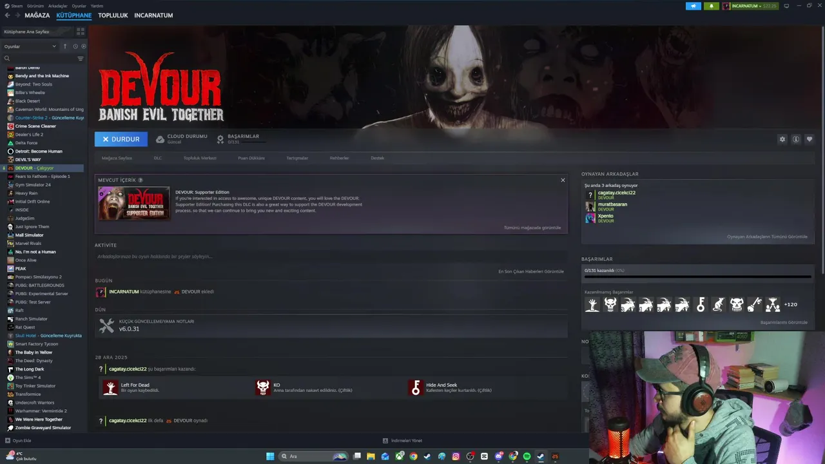825x464 pixels.
Task: Open the DLC tab
Action: pos(158,158)
